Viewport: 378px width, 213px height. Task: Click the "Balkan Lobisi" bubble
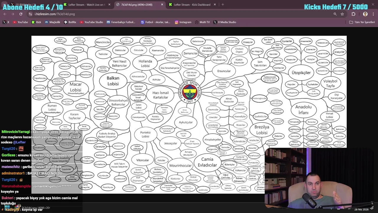[x=113, y=81]
